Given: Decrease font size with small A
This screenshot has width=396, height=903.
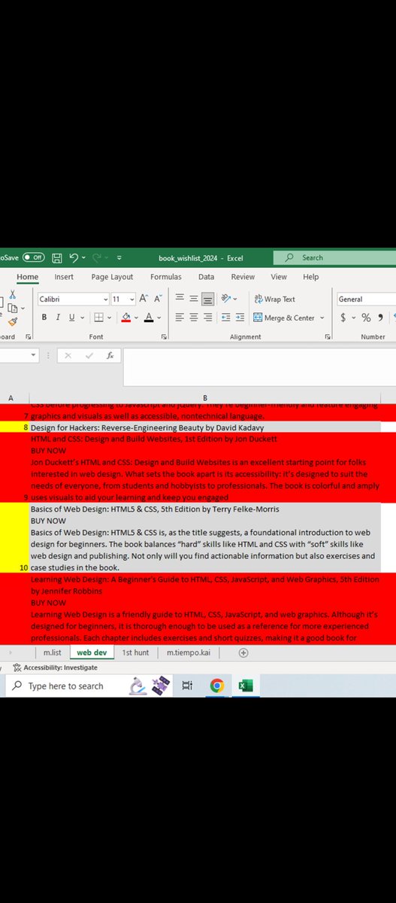Looking at the screenshot, I should [159, 299].
